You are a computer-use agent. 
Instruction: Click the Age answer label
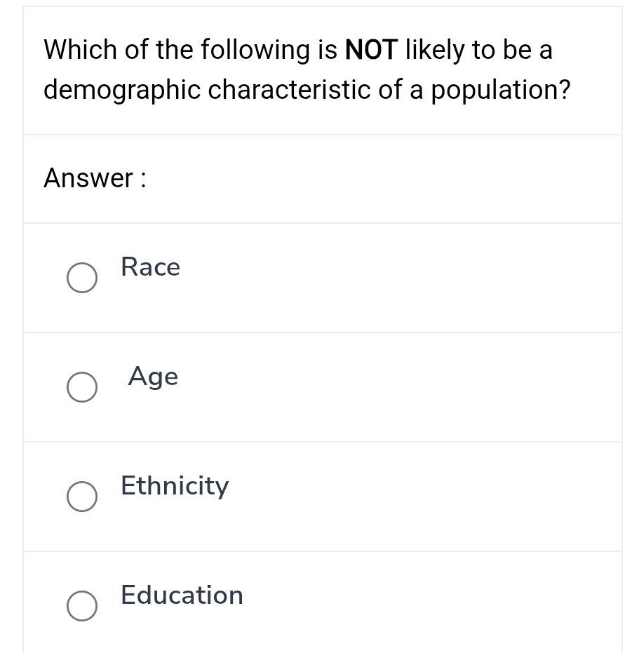153,377
